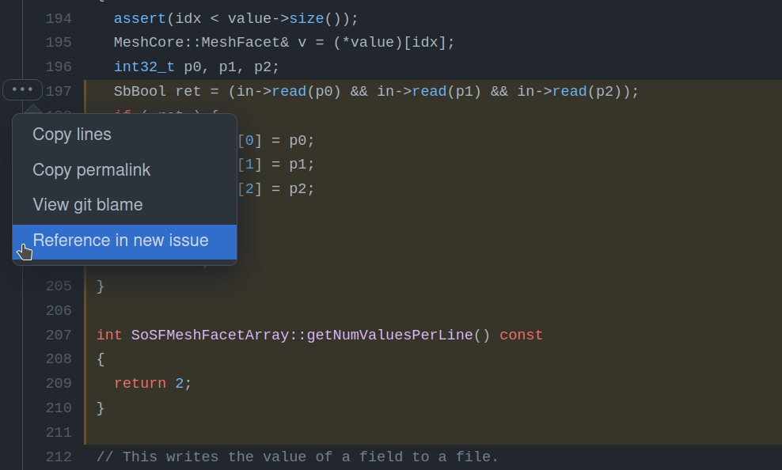Screen dimensions: 782x470
Task: Select line 205 by its number
Action: point(58,286)
